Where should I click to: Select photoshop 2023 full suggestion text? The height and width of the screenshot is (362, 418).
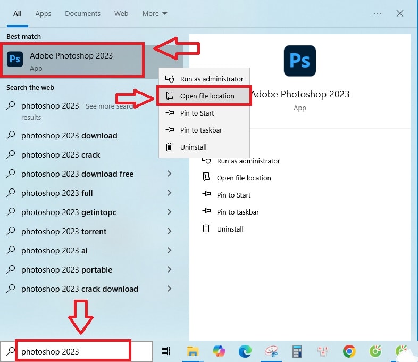[x=57, y=193]
